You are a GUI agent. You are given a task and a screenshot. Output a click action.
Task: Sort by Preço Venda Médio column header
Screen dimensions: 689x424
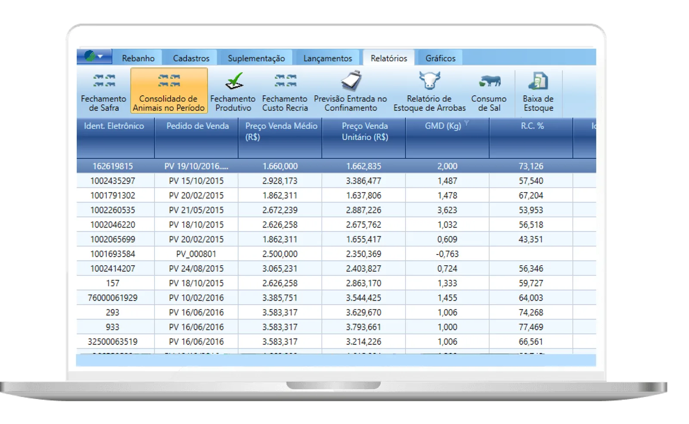coord(281,131)
